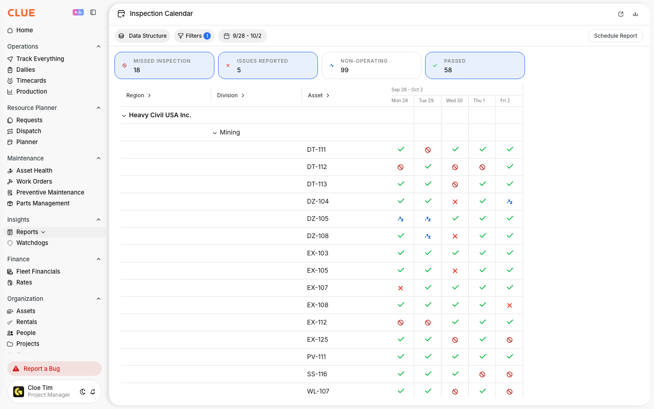The height and width of the screenshot is (409, 654).
Task: Click the Report a Bug button
Action: click(x=54, y=369)
